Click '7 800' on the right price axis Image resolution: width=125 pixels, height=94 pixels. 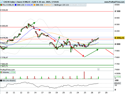tap(117, 57)
